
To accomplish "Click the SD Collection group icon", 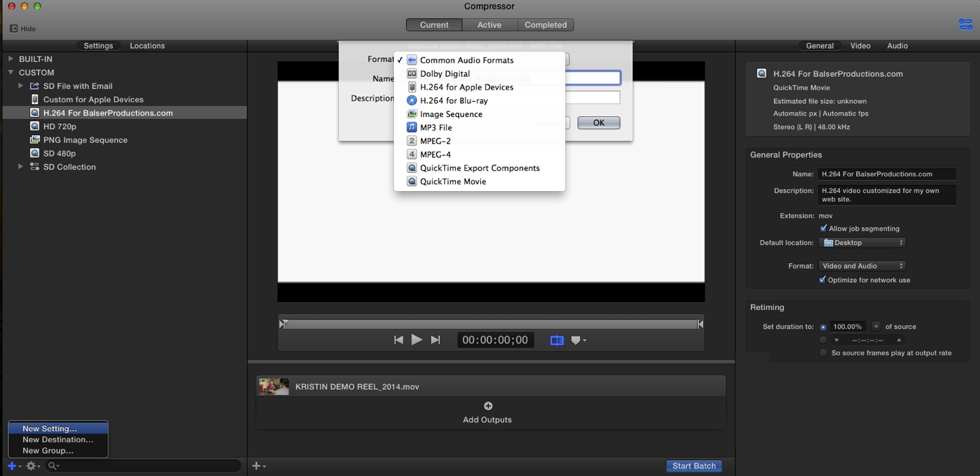I will [x=35, y=167].
